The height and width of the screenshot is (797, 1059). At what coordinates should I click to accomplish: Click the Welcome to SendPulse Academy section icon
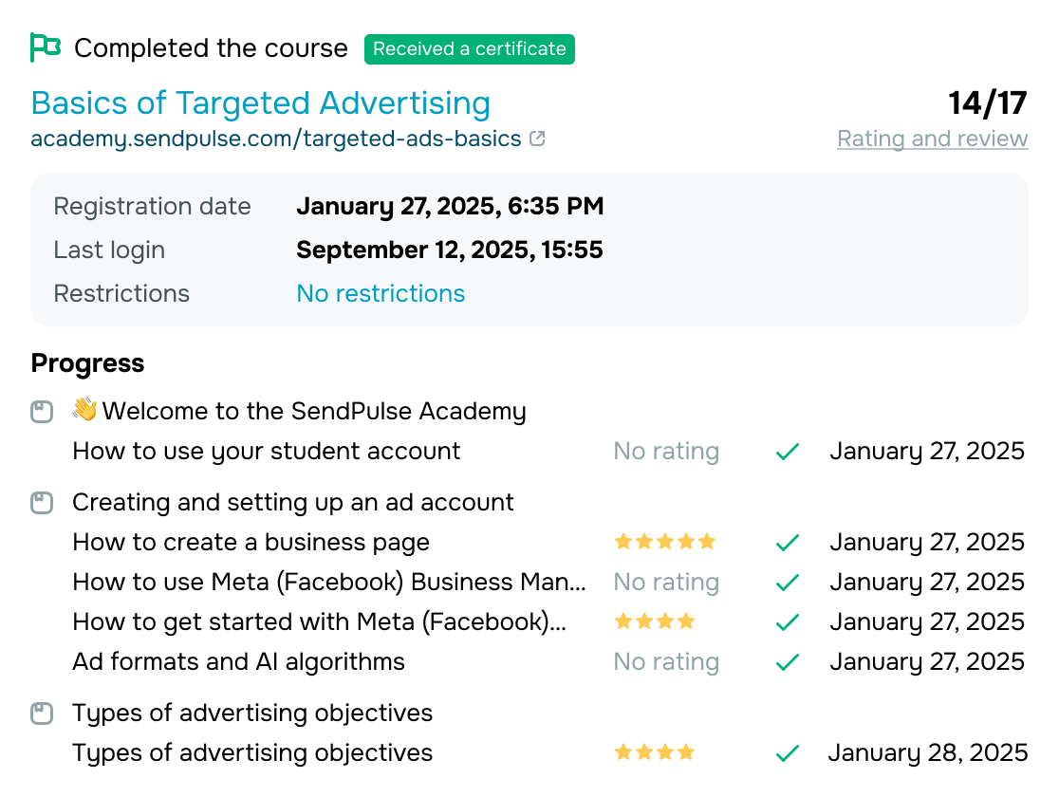click(x=42, y=412)
